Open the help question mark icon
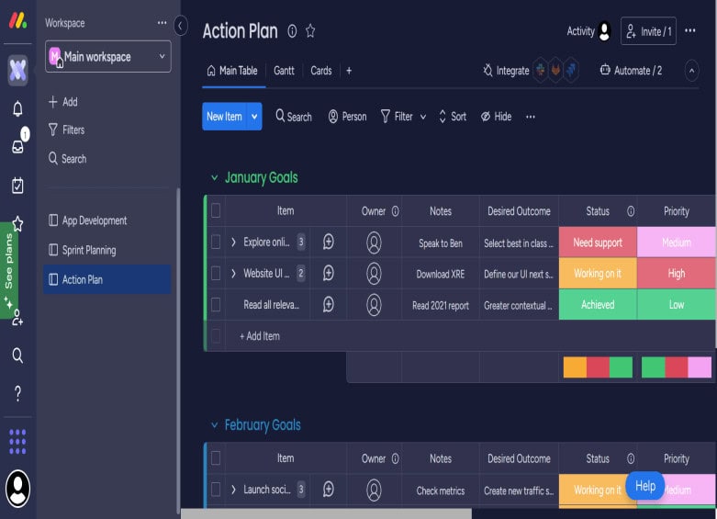717x519 pixels. coord(17,393)
